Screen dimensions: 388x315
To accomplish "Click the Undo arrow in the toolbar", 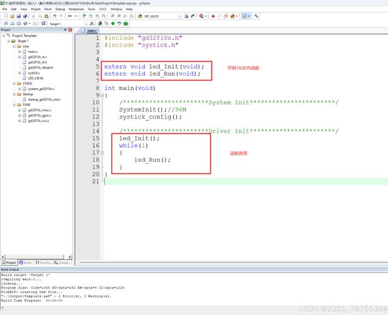I will [54, 16].
